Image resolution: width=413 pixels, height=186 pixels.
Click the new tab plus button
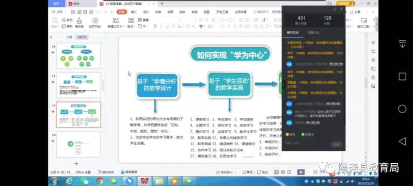162,4
